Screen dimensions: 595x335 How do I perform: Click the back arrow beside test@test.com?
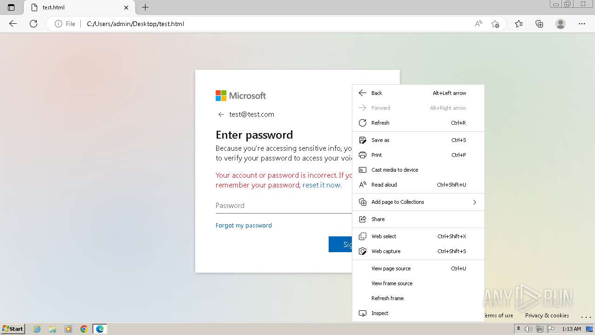[x=221, y=114]
